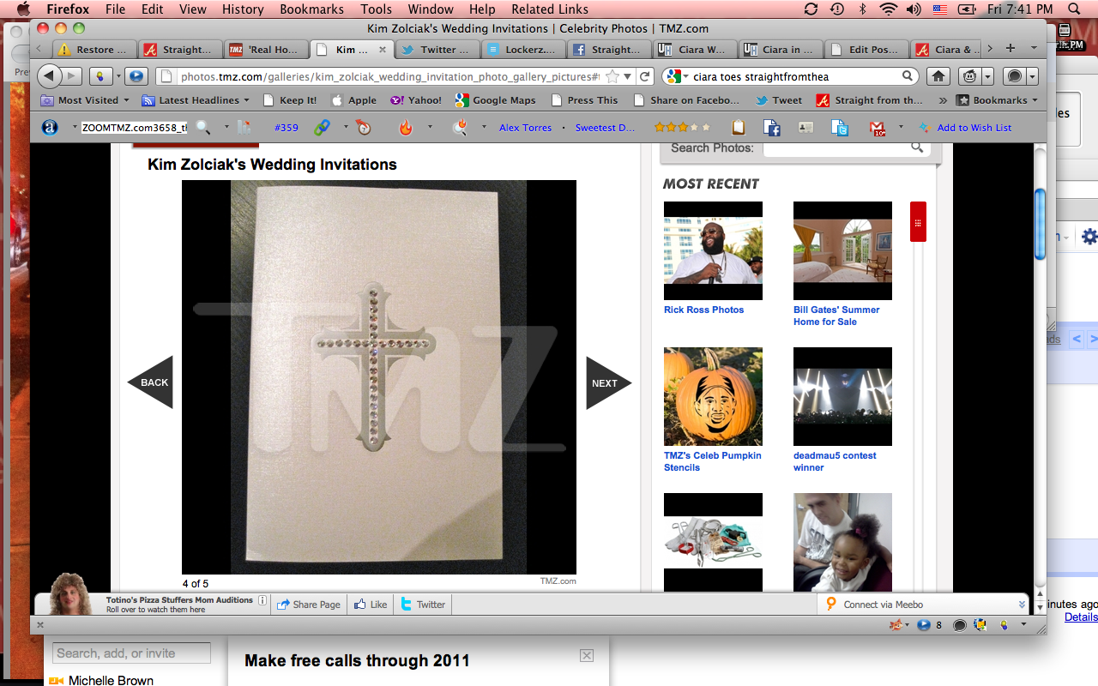The width and height of the screenshot is (1098, 686).
Task: Open the Latest Headlines feed dropdown
Action: tap(197, 100)
